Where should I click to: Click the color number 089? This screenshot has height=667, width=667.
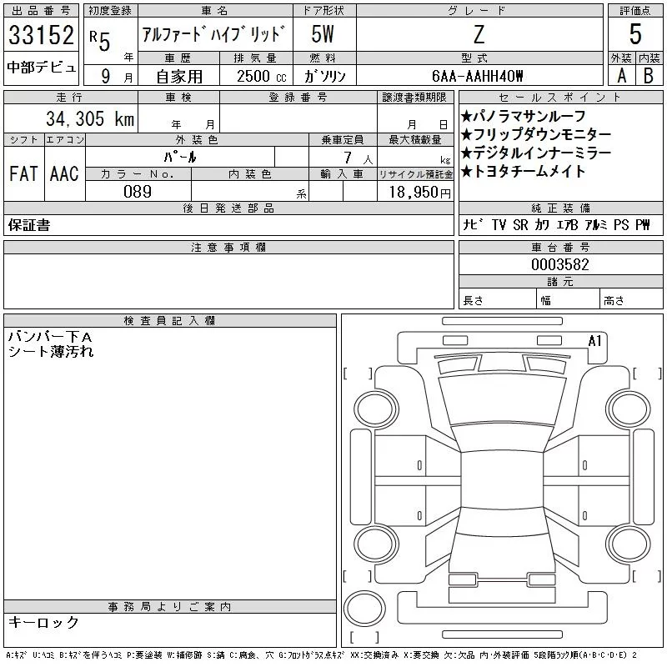point(138,192)
